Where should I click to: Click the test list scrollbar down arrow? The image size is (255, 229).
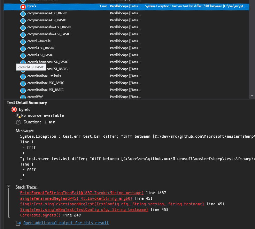click(x=252, y=96)
